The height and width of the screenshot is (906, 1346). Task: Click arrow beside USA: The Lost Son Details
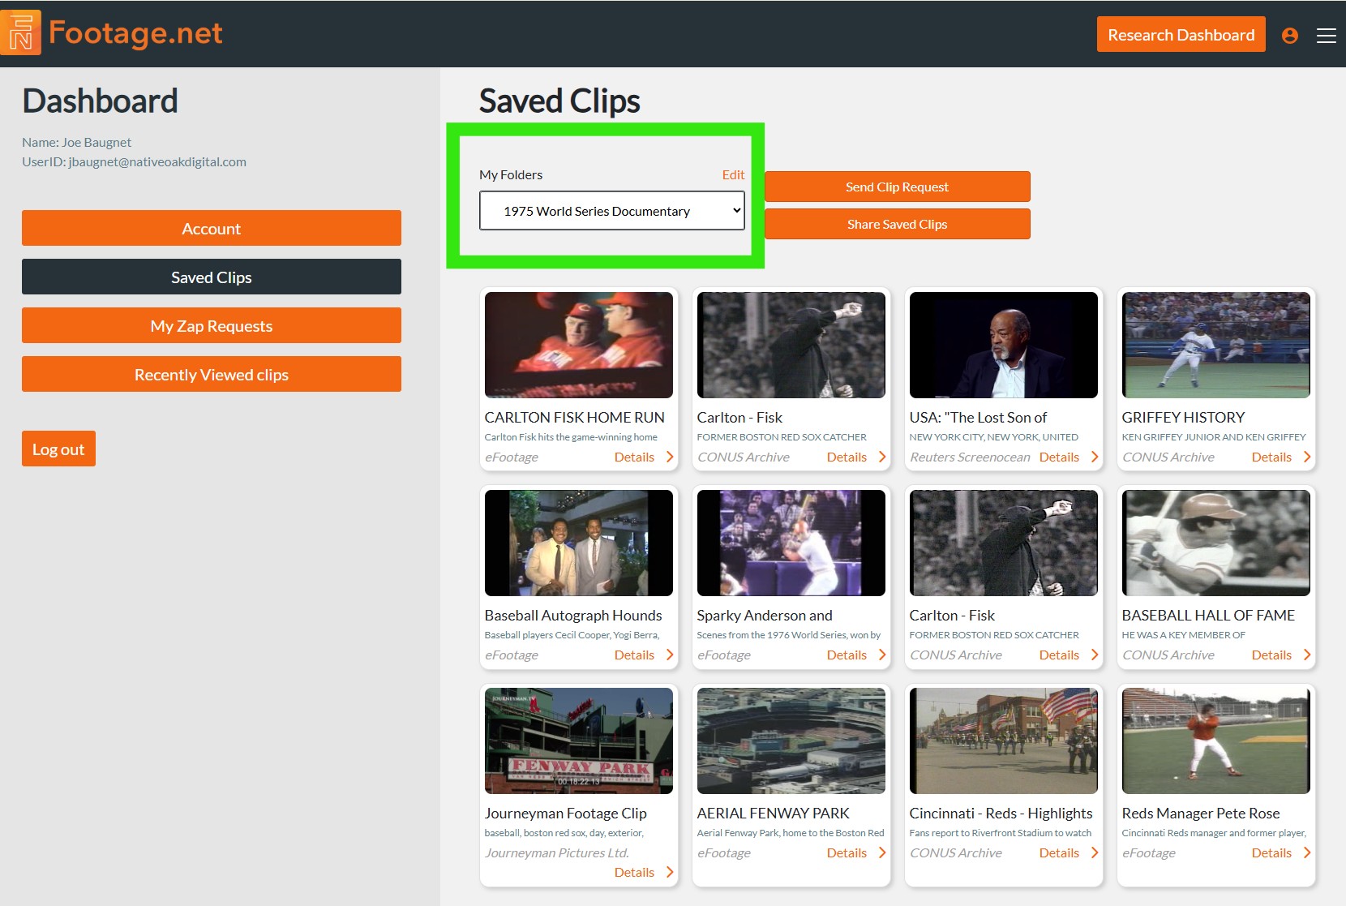click(x=1095, y=457)
